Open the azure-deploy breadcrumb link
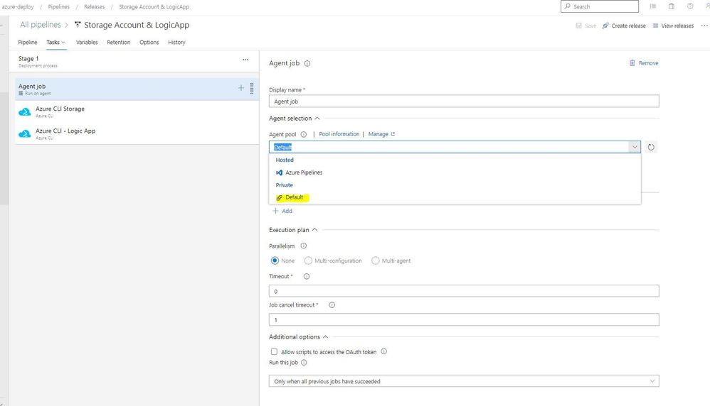The image size is (710, 406). (x=17, y=7)
